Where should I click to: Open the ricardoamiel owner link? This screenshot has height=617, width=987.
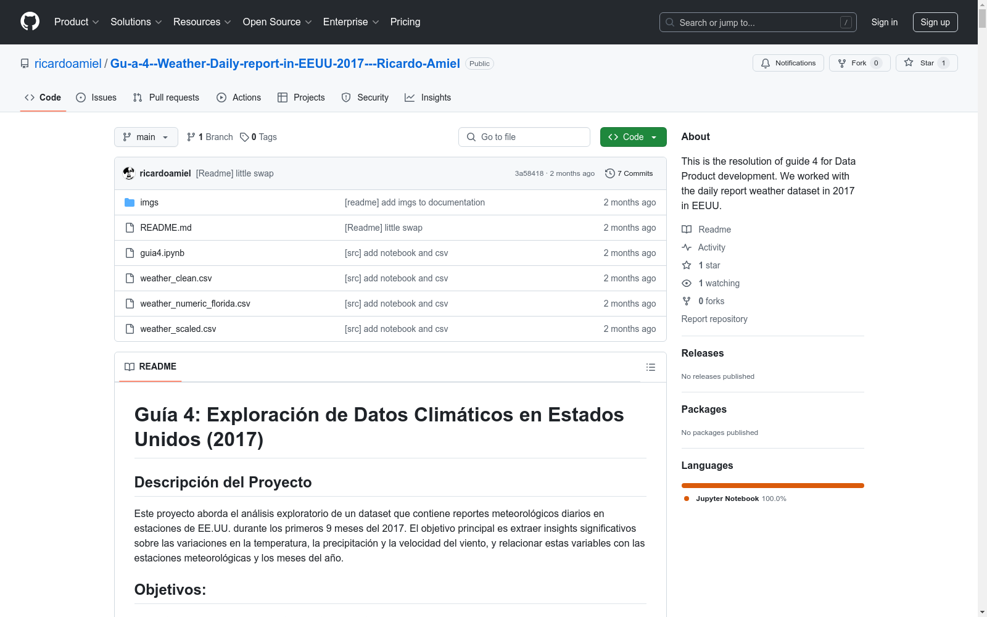(68, 64)
